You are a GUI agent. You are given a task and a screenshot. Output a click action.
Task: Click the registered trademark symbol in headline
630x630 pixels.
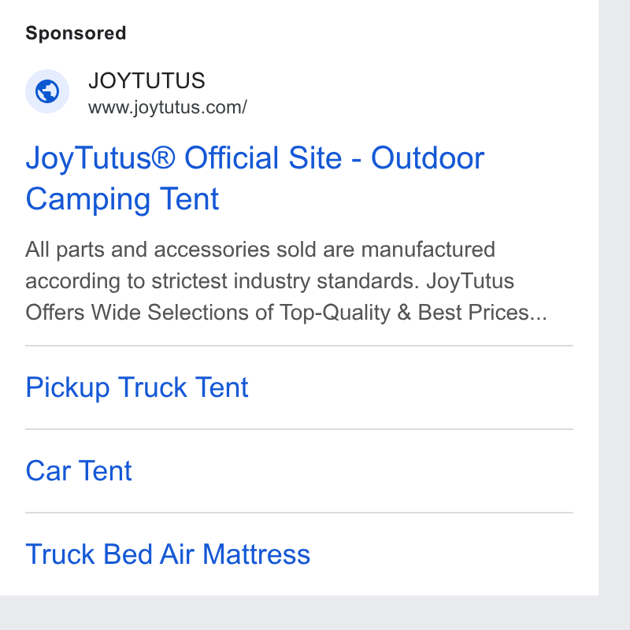[163, 157]
